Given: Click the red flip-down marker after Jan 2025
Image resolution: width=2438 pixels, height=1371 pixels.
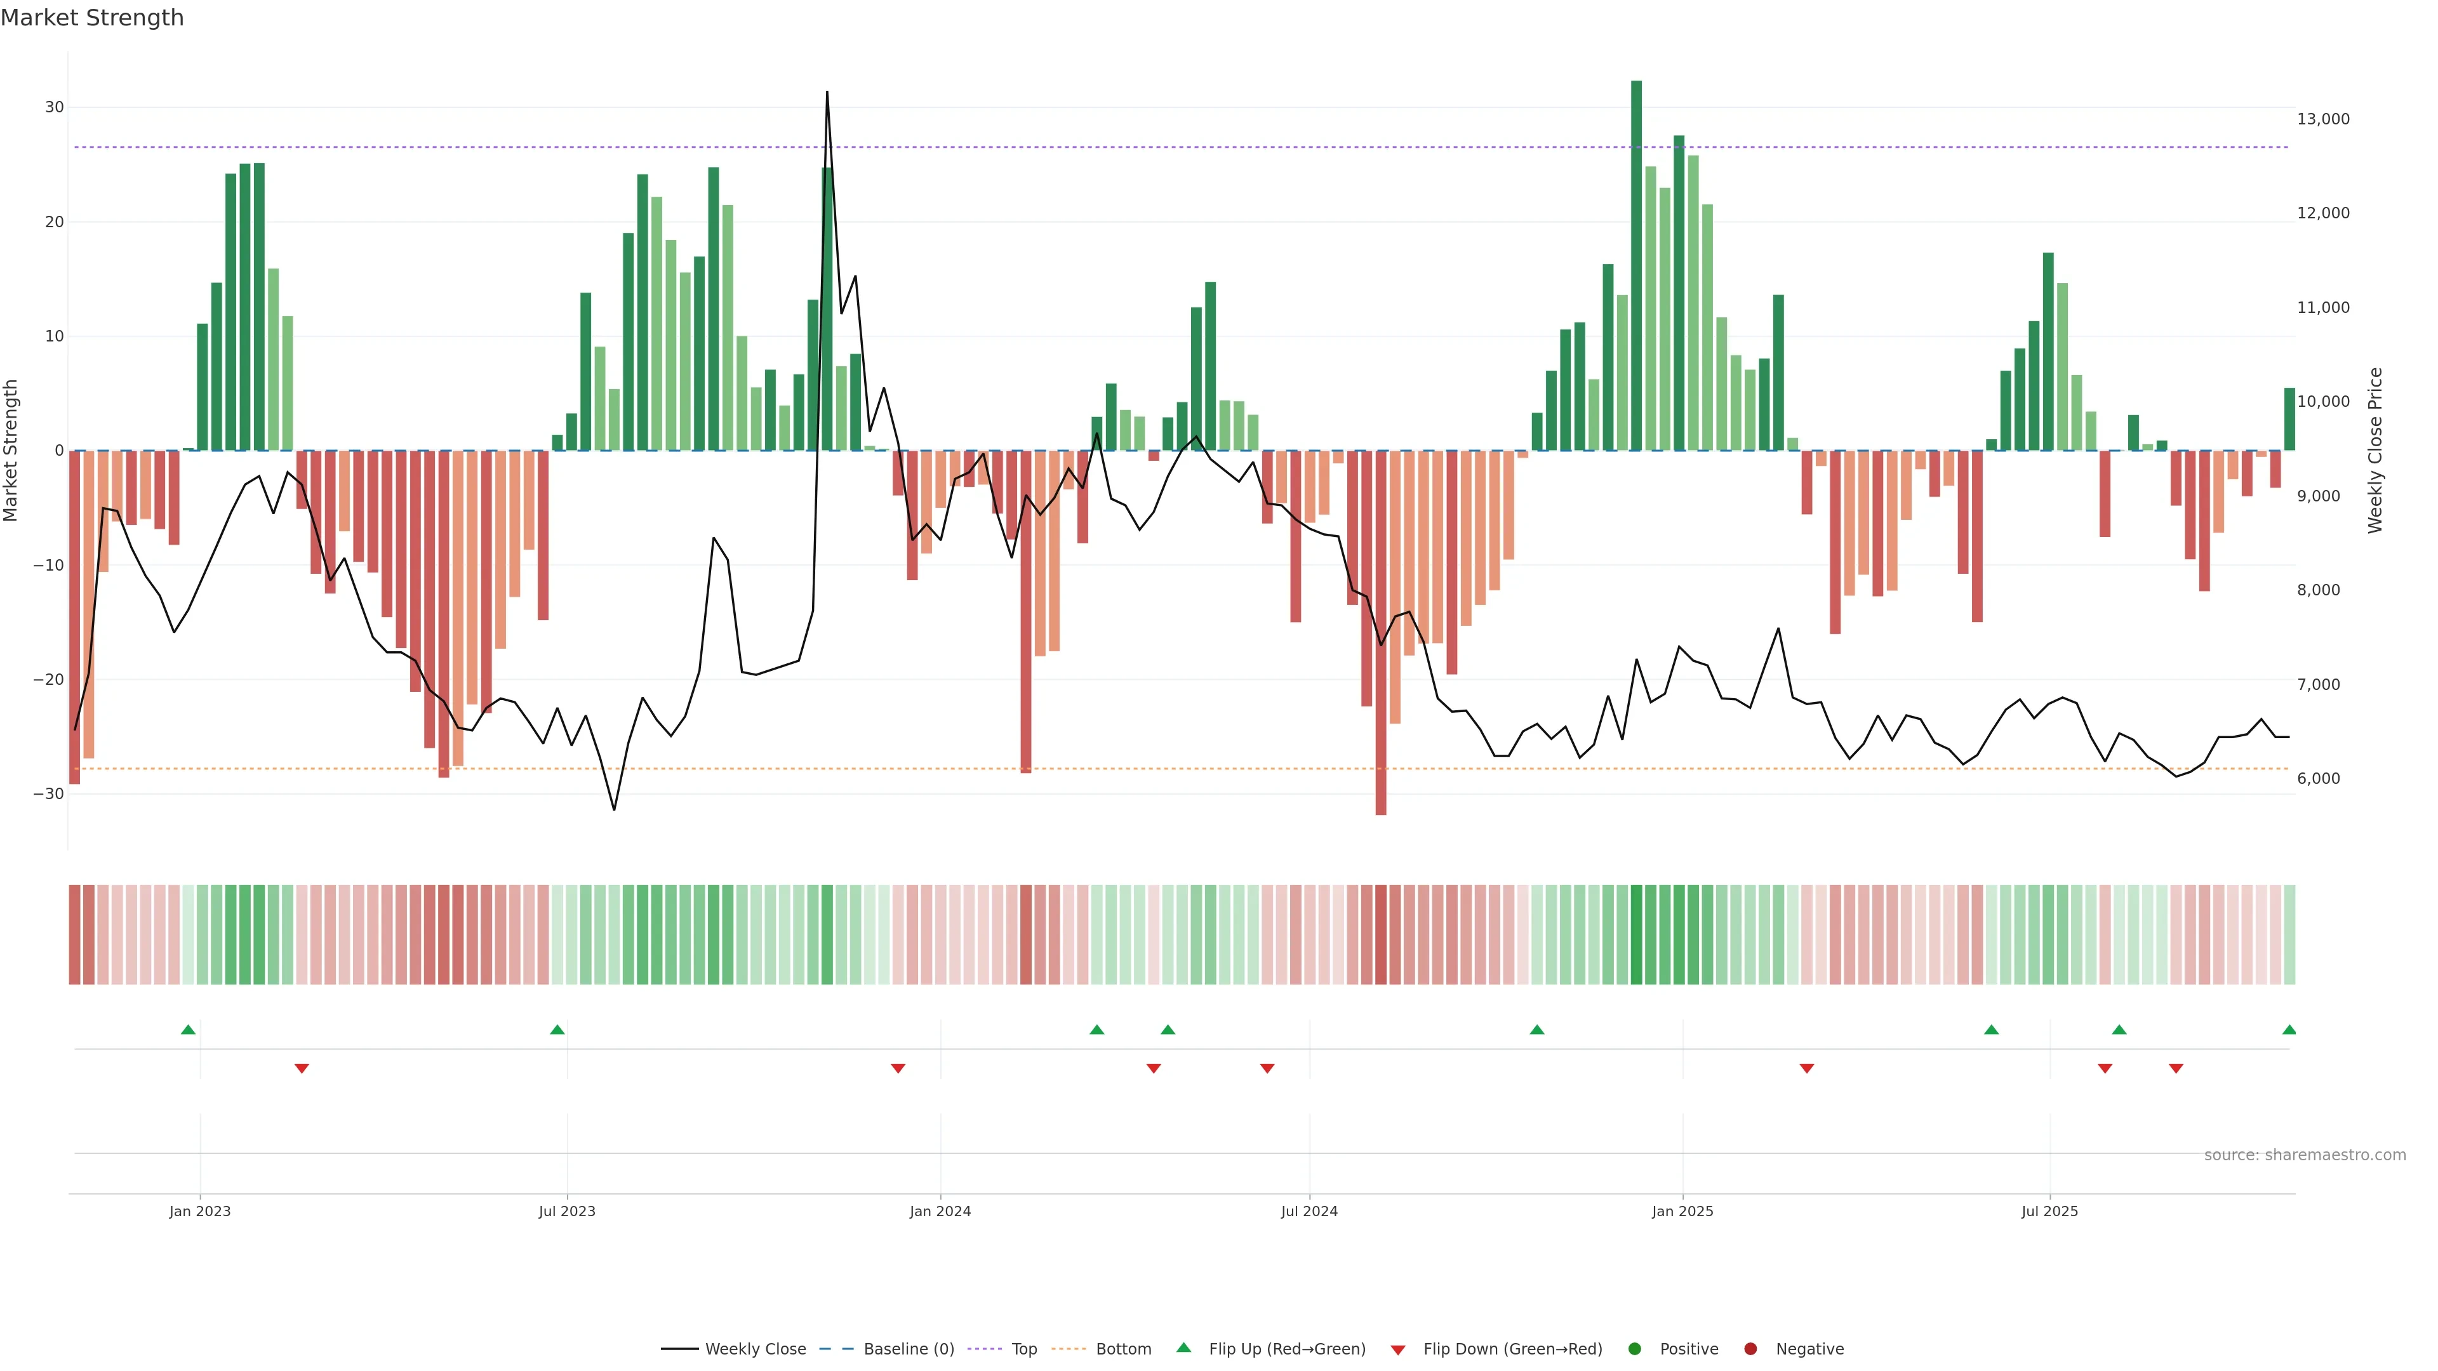Looking at the screenshot, I should point(1807,1068).
